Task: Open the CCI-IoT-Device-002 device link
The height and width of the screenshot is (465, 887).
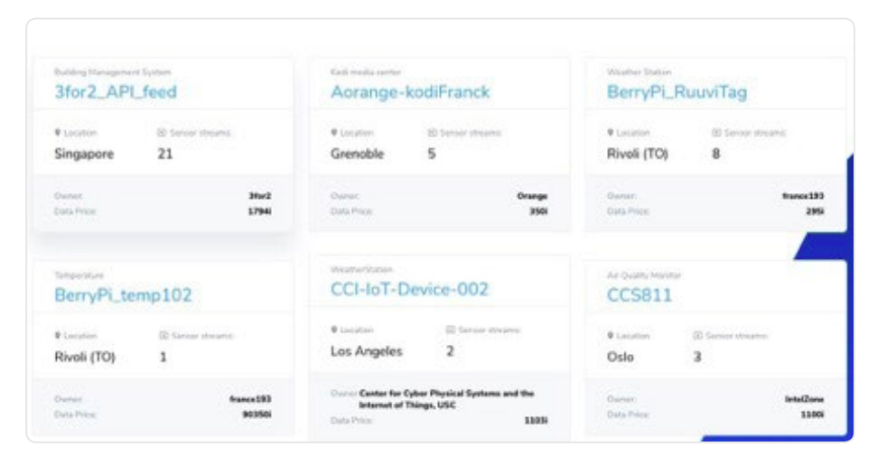Action: tap(409, 290)
